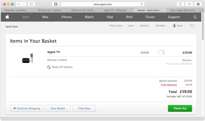Click the red close window button
Image resolution: width=205 pixels, height=121 pixels.
(4, 4)
